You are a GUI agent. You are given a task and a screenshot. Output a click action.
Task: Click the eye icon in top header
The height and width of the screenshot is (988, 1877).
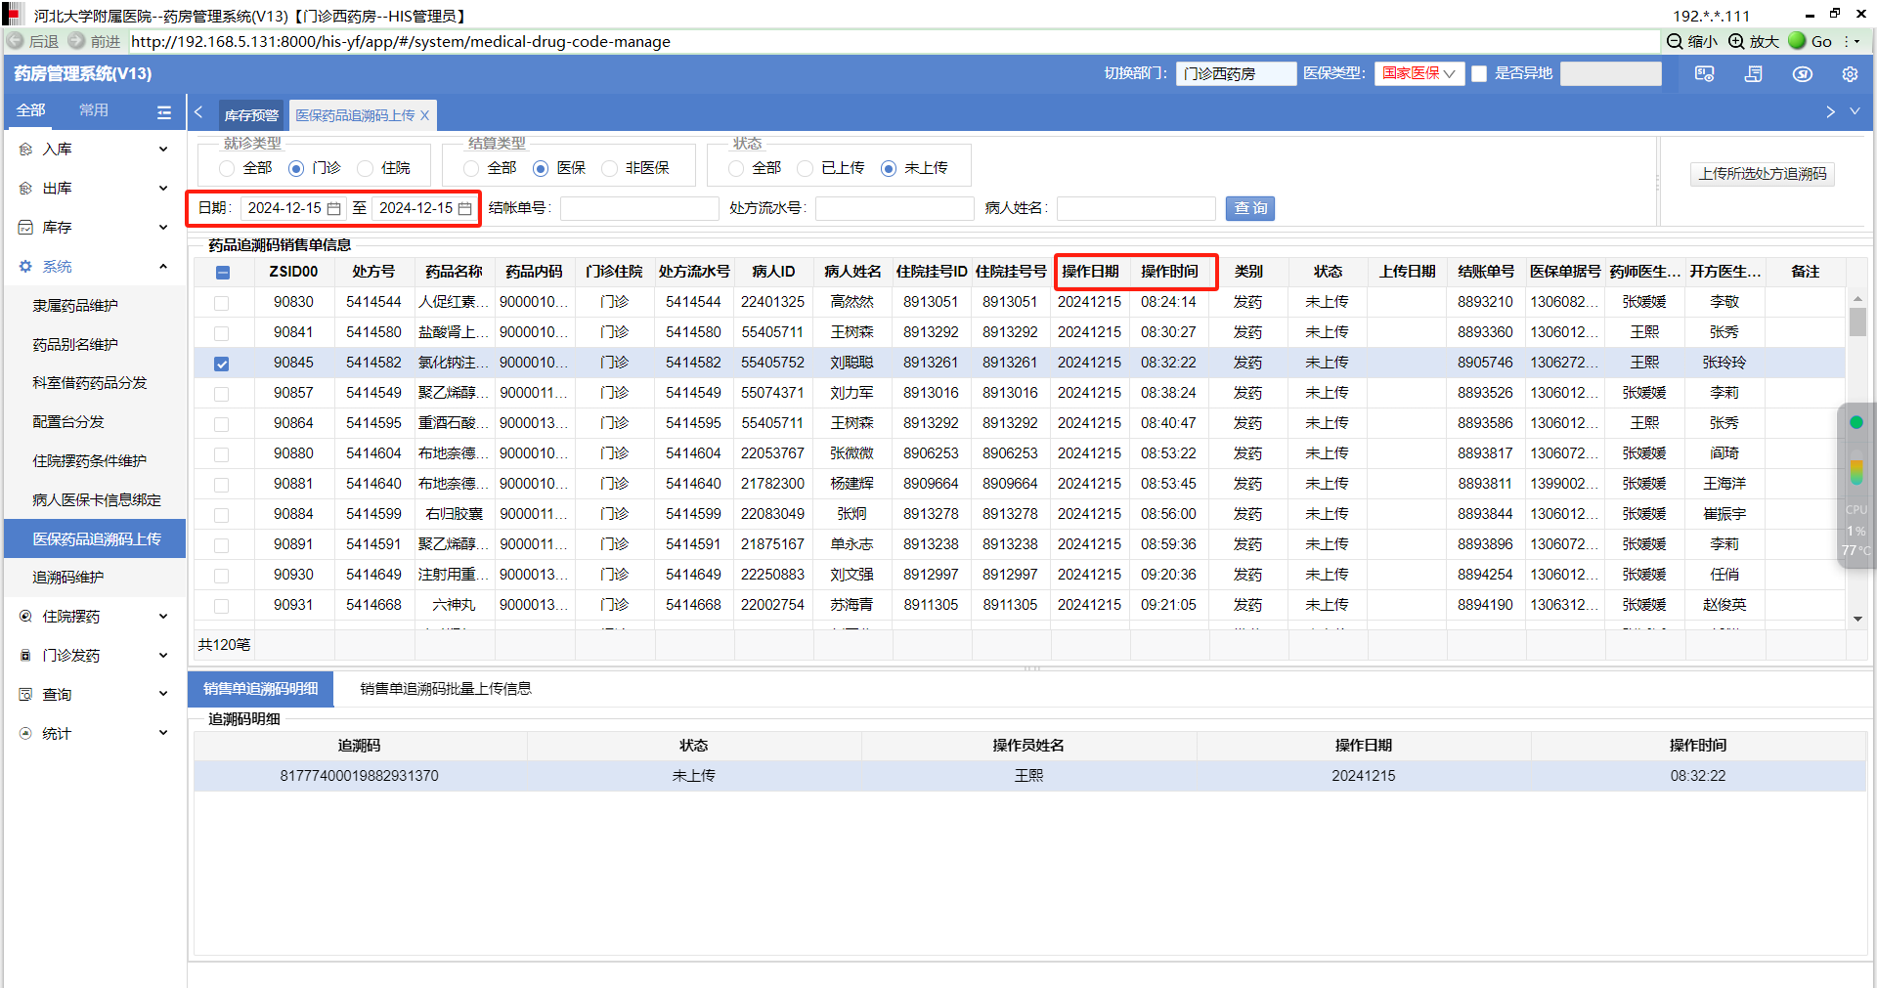[x=1802, y=74]
